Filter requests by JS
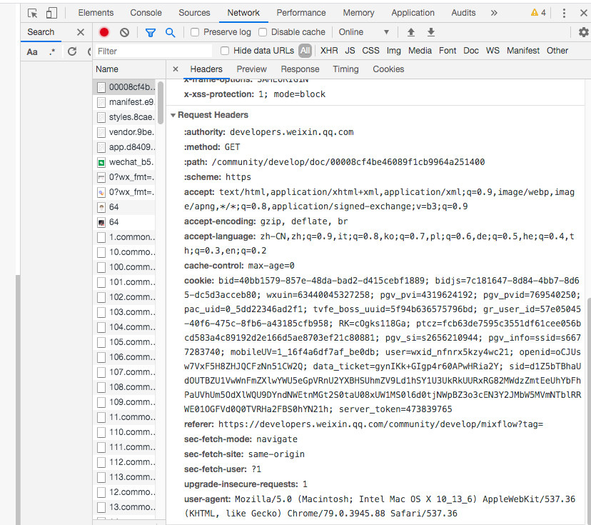Image resolution: width=591 pixels, height=525 pixels. coord(350,51)
